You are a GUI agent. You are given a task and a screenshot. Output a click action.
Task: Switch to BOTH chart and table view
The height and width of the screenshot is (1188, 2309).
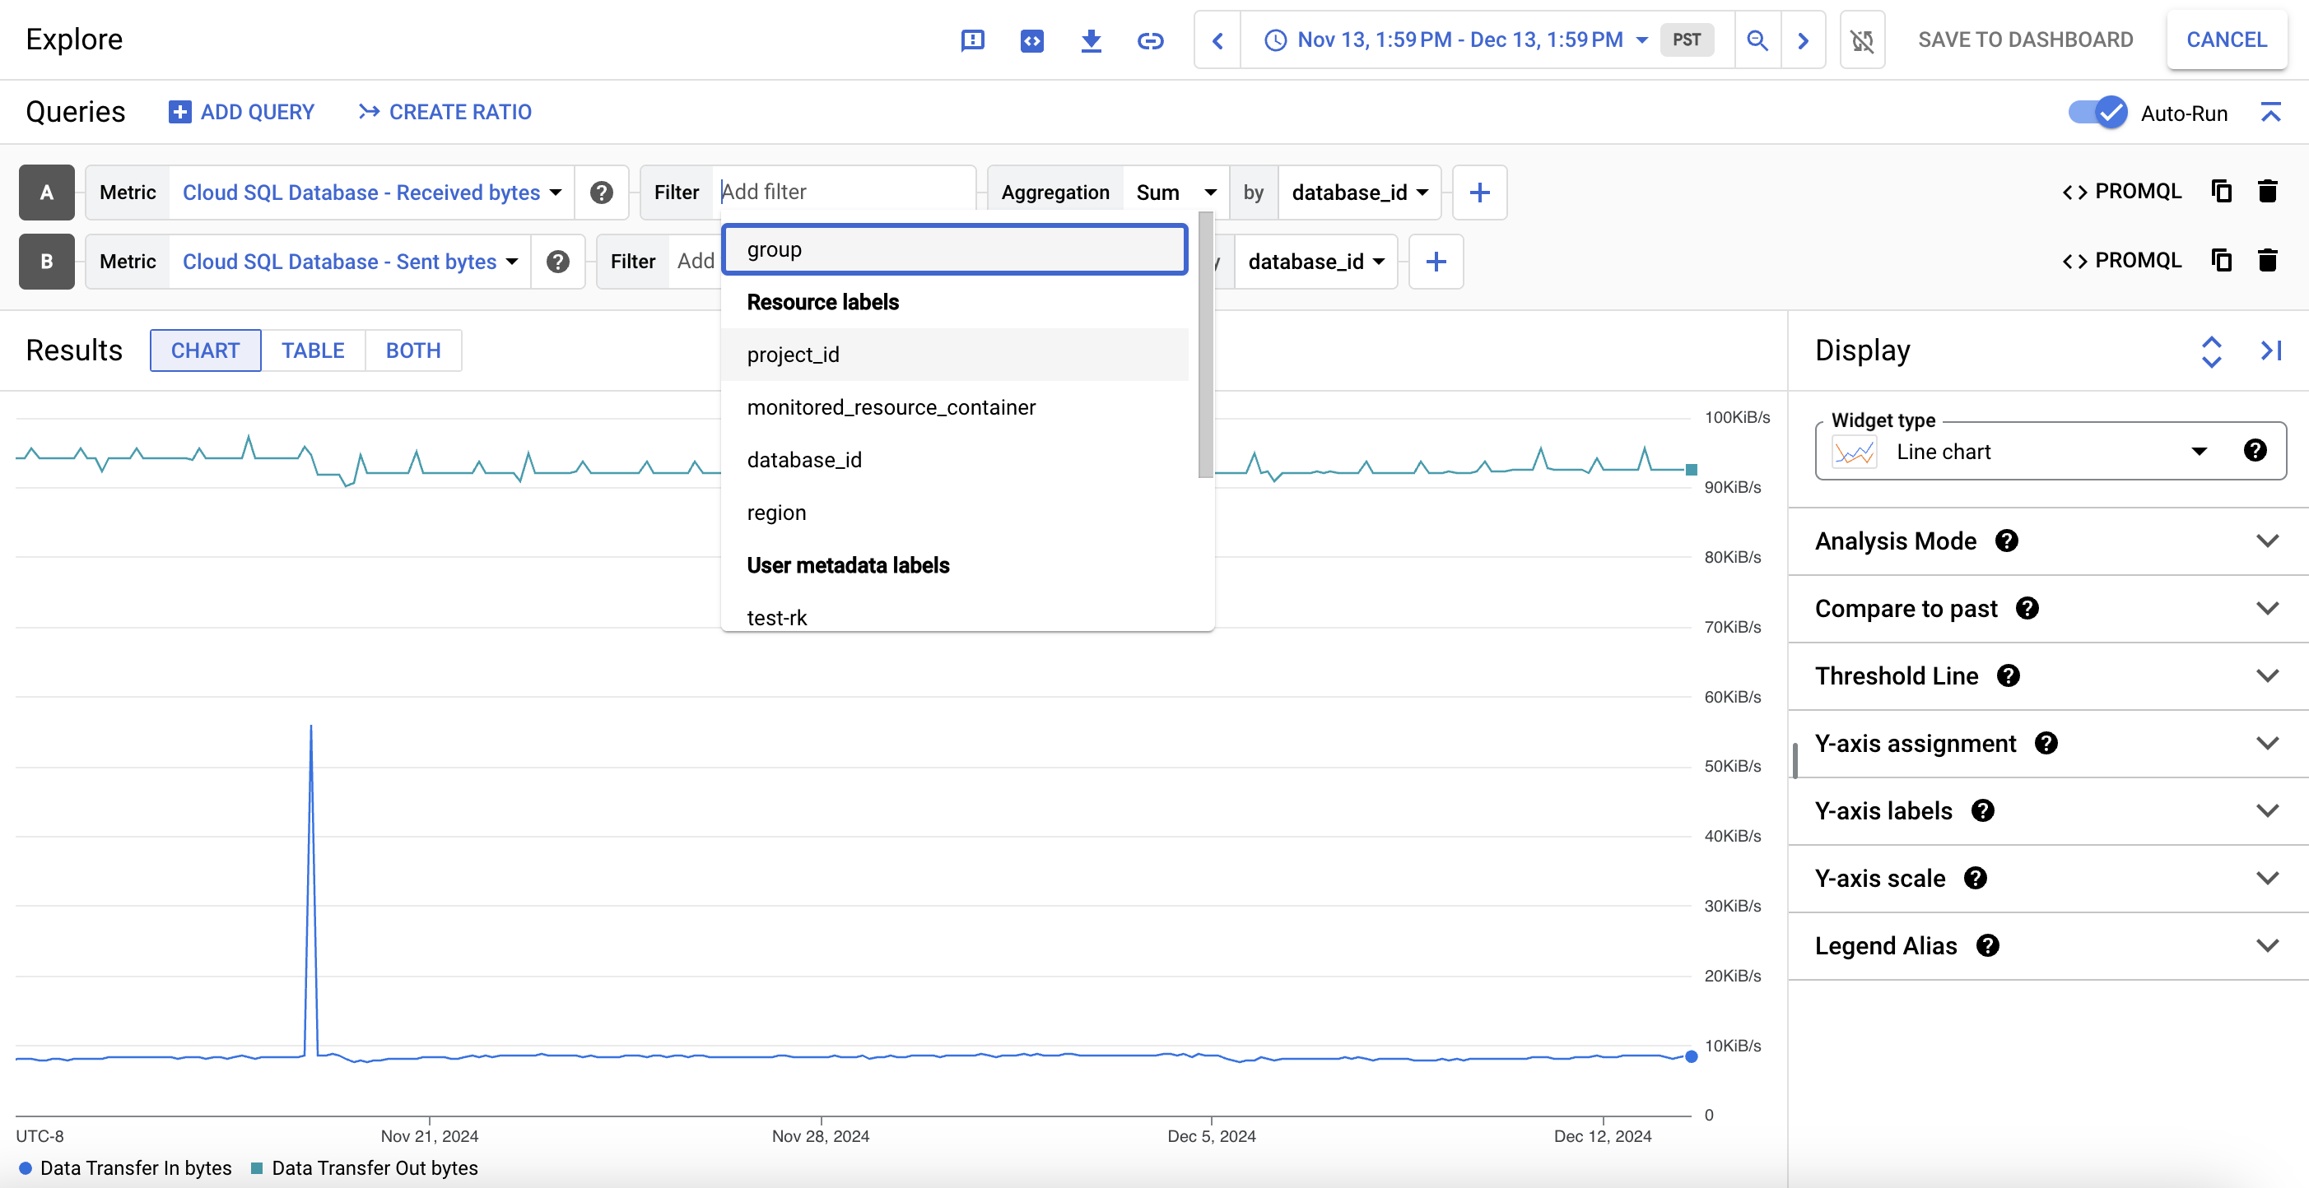[x=412, y=350]
